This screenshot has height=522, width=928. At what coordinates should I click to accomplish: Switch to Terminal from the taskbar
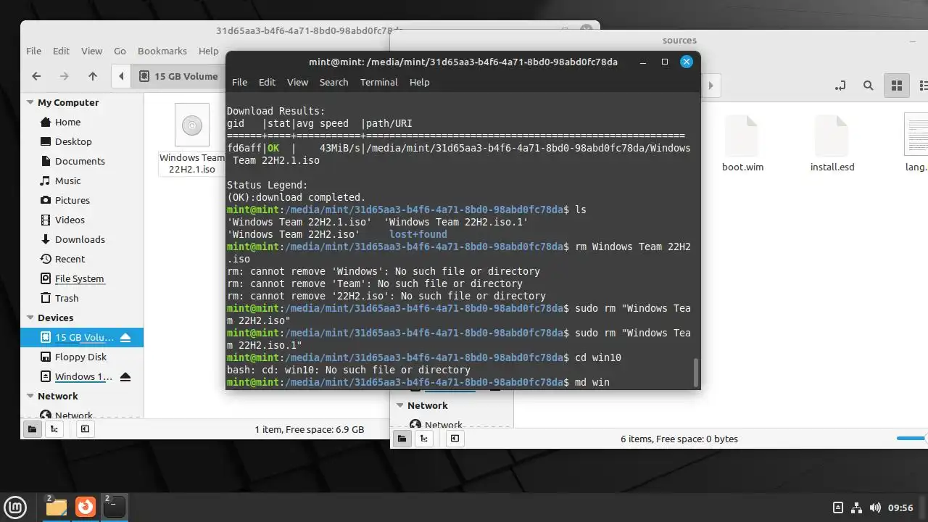tap(114, 506)
